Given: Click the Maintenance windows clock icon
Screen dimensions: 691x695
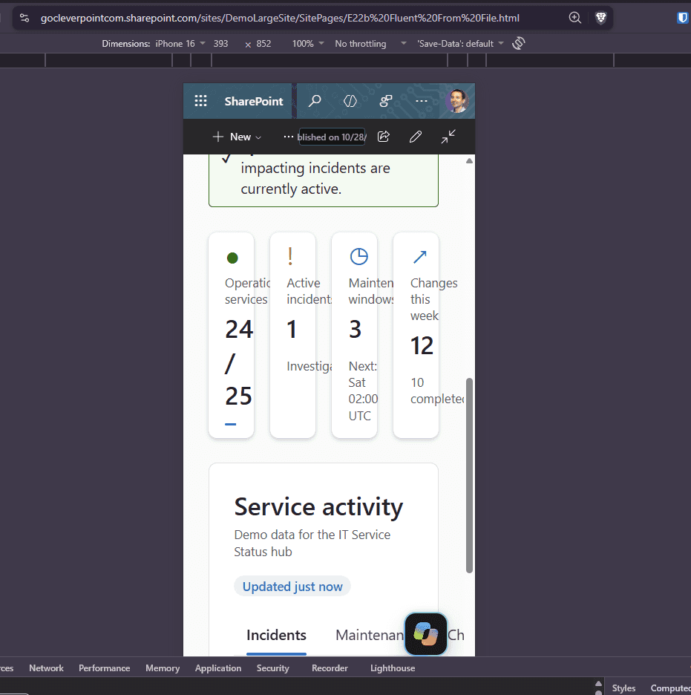Looking at the screenshot, I should (358, 256).
